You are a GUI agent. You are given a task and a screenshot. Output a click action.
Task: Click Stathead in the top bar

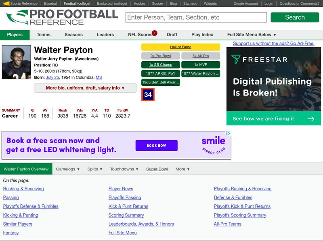click(x=190, y=4)
